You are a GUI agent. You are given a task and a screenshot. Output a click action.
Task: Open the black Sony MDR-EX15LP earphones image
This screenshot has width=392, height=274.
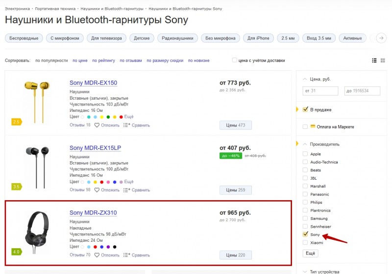pyautogui.click(x=37, y=168)
